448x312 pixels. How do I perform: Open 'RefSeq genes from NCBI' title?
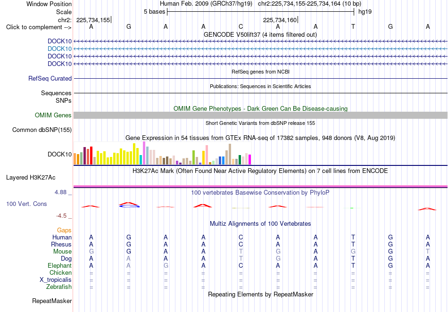click(260, 72)
